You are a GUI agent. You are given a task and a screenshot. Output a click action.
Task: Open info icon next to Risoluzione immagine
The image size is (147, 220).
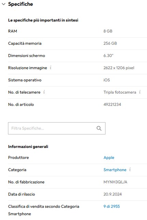[51, 68]
